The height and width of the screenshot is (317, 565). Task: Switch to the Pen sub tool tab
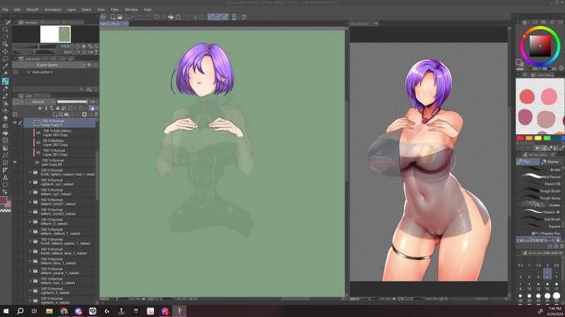coord(528,162)
